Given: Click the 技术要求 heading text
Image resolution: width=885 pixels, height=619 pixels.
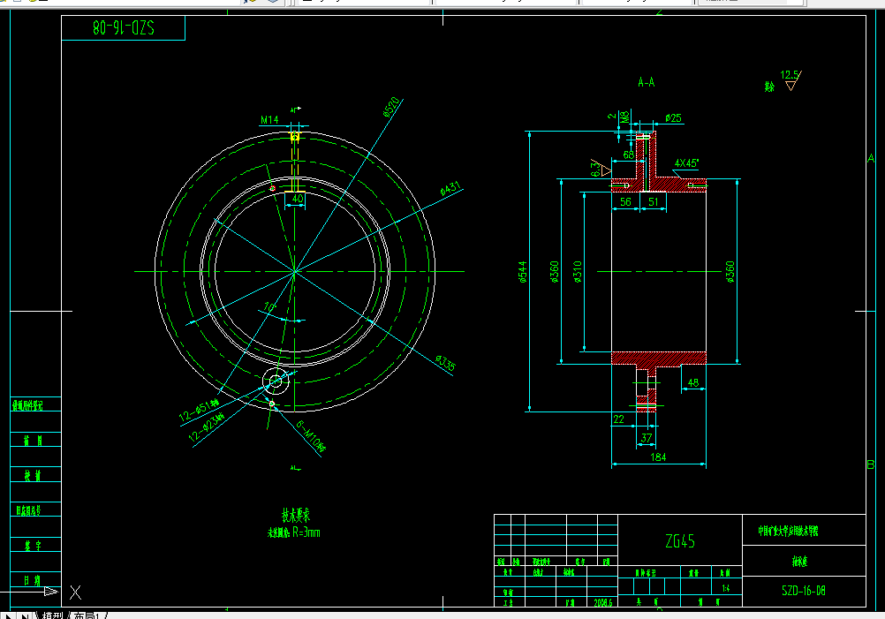Looking at the screenshot, I should (x=296, y=515).
